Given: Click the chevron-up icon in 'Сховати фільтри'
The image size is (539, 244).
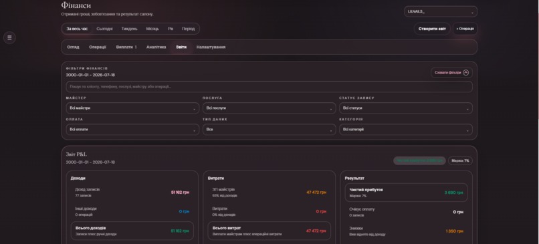Looking at the screenshot, I should pyautogui.click(x=466, y=72).
